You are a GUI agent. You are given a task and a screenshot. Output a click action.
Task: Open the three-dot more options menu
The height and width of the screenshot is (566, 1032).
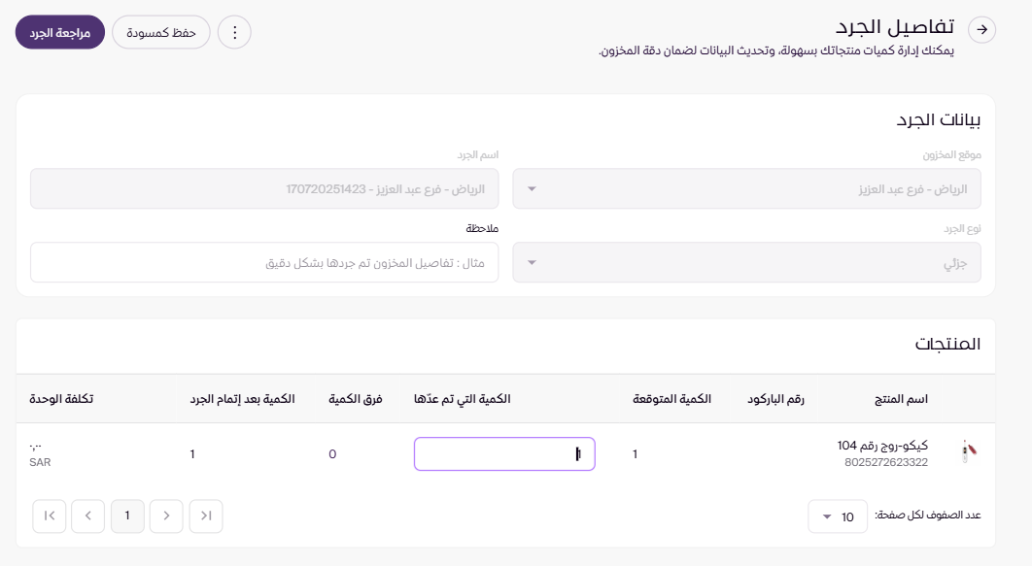233,32
